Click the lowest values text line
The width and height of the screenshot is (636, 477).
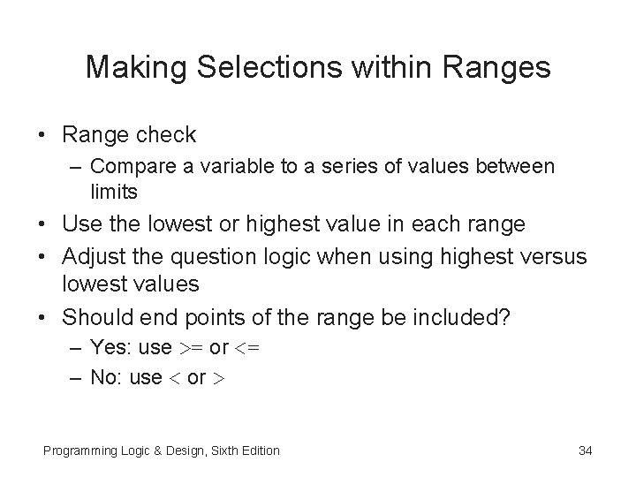point(131,284)
